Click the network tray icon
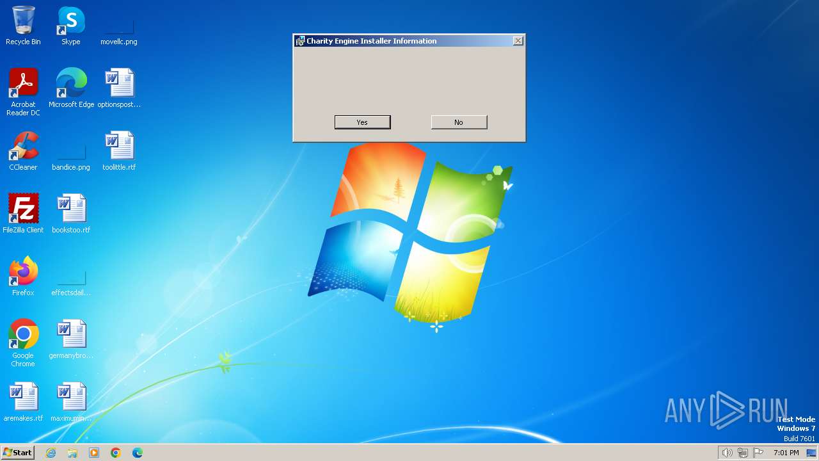This screenshot has height=461, width=819. [743, 453]
